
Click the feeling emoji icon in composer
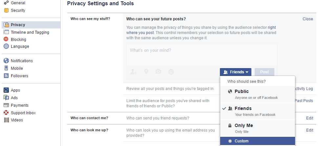point(171,72)
